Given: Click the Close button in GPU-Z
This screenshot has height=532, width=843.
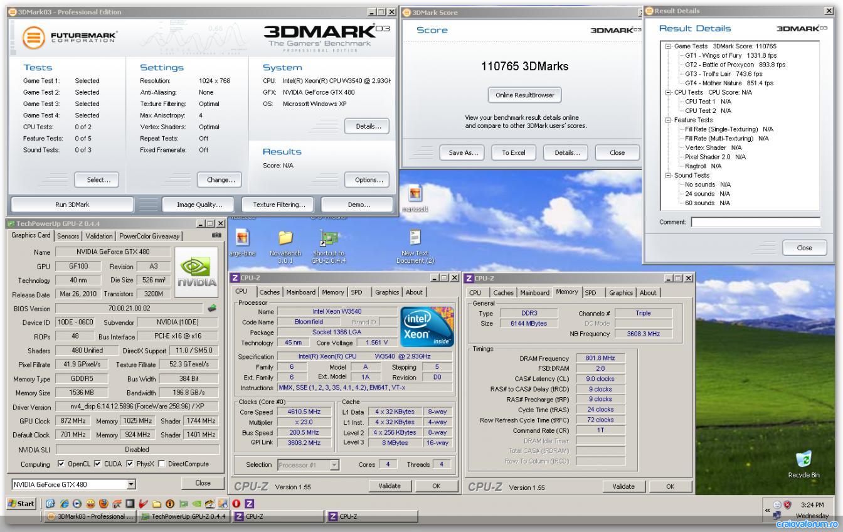Looking at the screenshot, I should coord(203,483).
